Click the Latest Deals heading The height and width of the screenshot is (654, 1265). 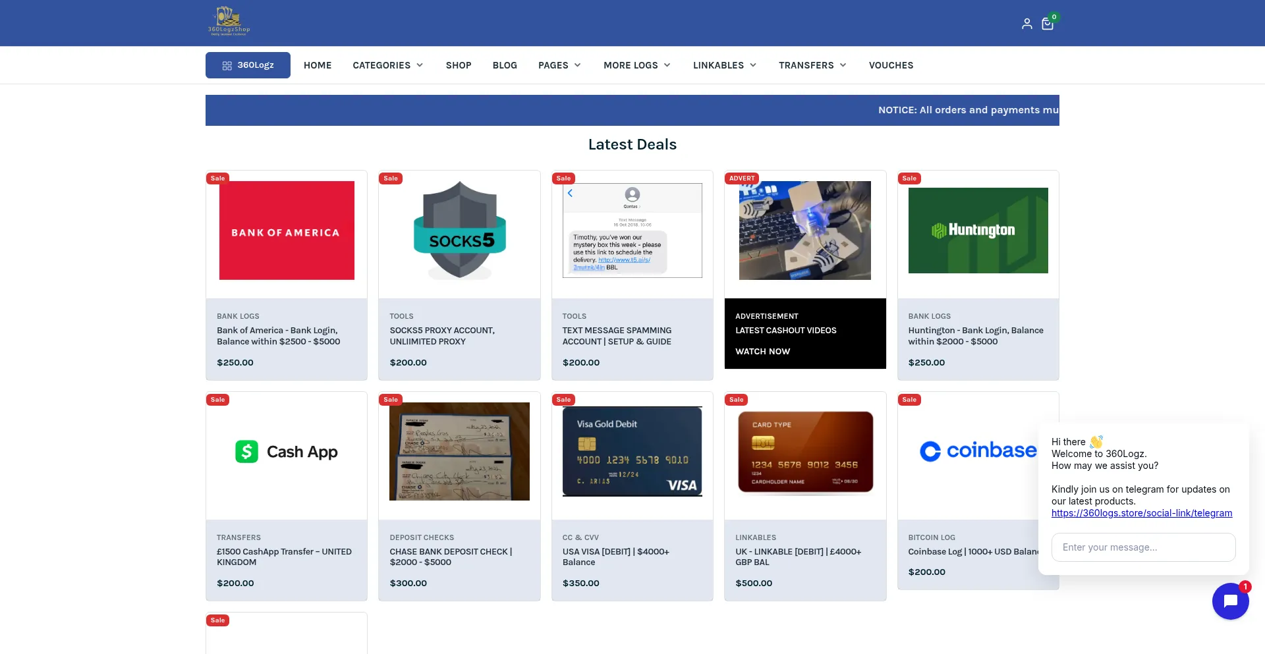coord(632,144)
